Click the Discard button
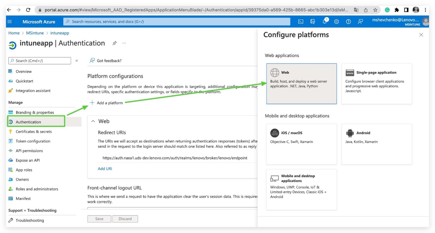 click(x=125, y=219)
